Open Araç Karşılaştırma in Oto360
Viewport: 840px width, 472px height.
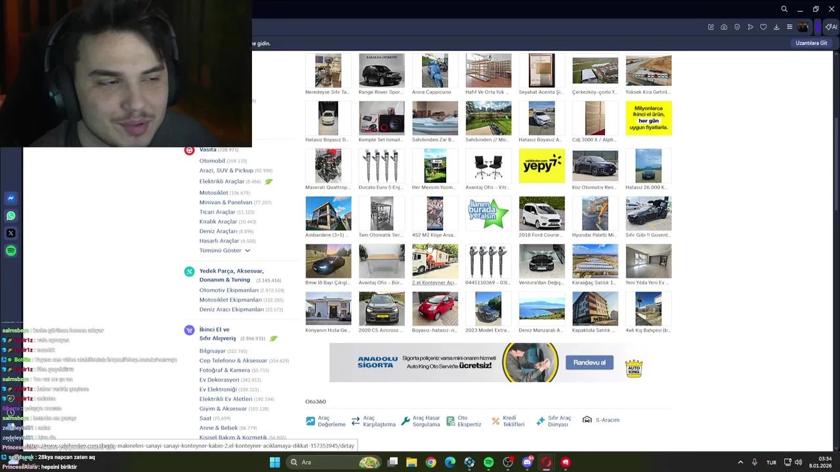click(x=373, y=421)
